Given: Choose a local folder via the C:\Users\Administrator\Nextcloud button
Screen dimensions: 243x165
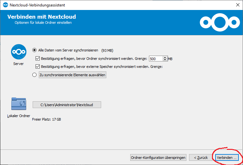Looking at the screenshot, I should [67, 105].
